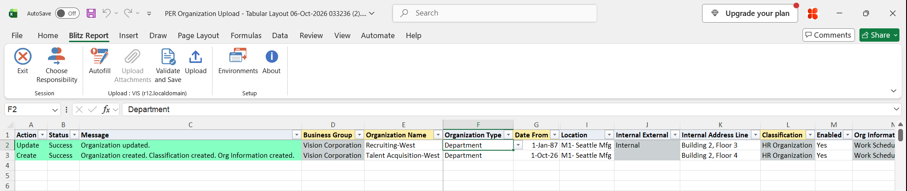The height and width of the screenshot is (191, 907).
Task: Open the Environments setup
Action: point(238,61)
